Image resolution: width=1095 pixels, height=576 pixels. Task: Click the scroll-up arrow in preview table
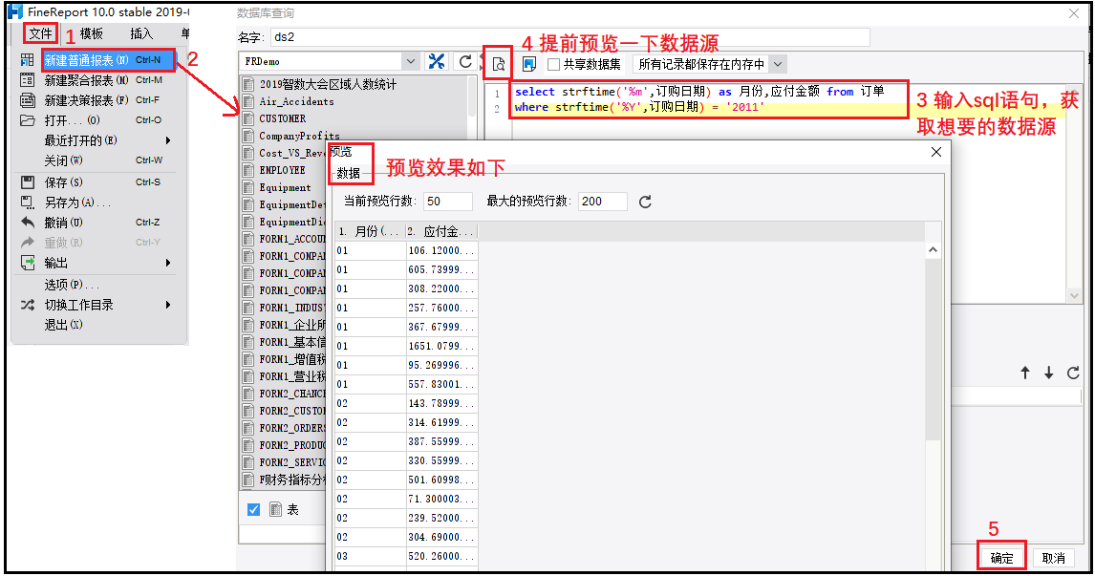933,250
